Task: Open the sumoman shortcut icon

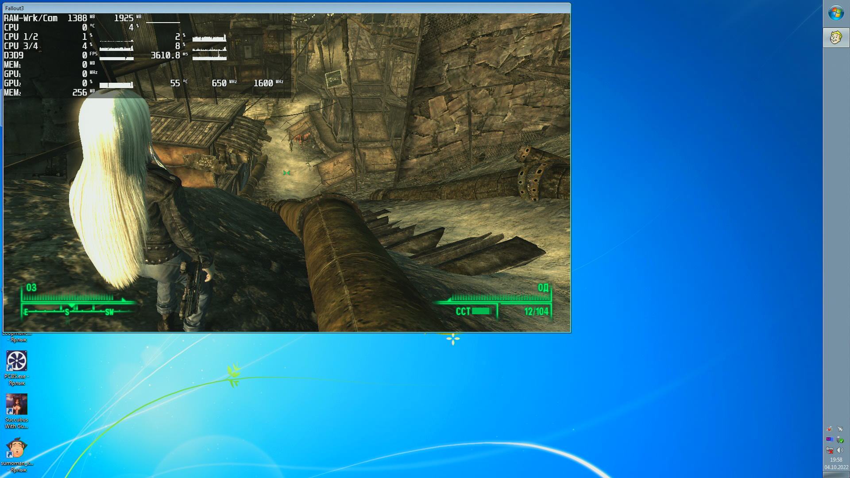Action: 17,448
